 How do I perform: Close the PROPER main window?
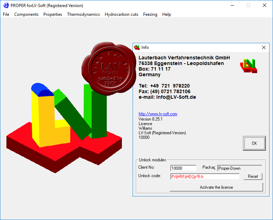(x=265, y=5)
